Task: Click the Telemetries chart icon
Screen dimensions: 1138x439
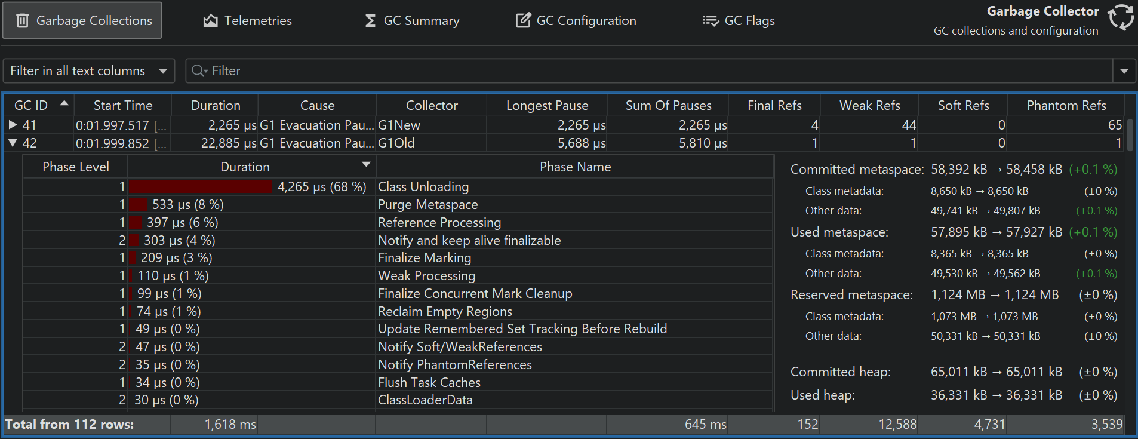Action: (x=210, y=21)
